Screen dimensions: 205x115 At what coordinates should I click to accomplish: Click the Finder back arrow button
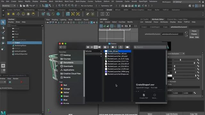coord(61,47)
